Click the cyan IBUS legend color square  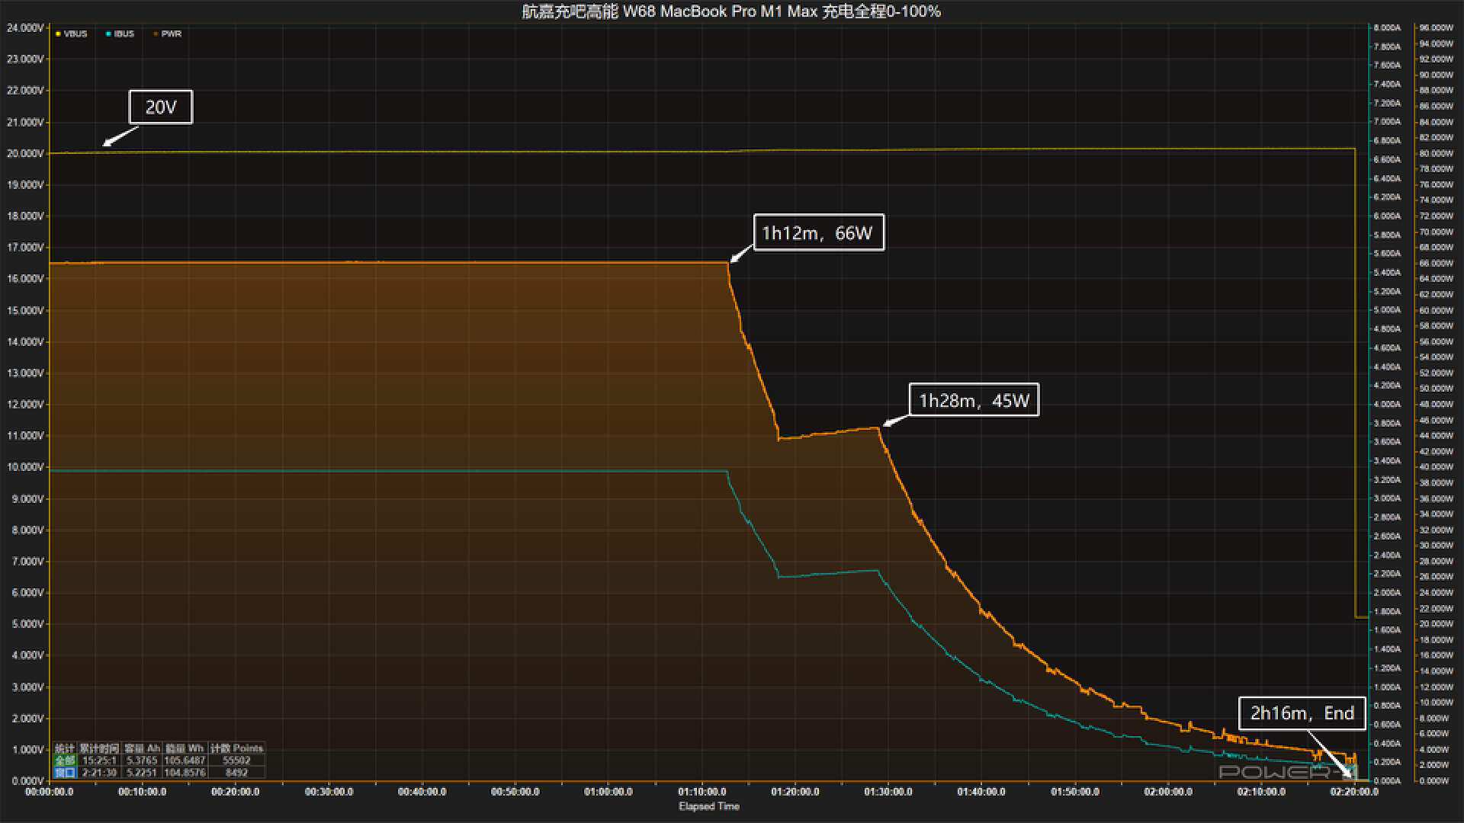pos(108,34)
